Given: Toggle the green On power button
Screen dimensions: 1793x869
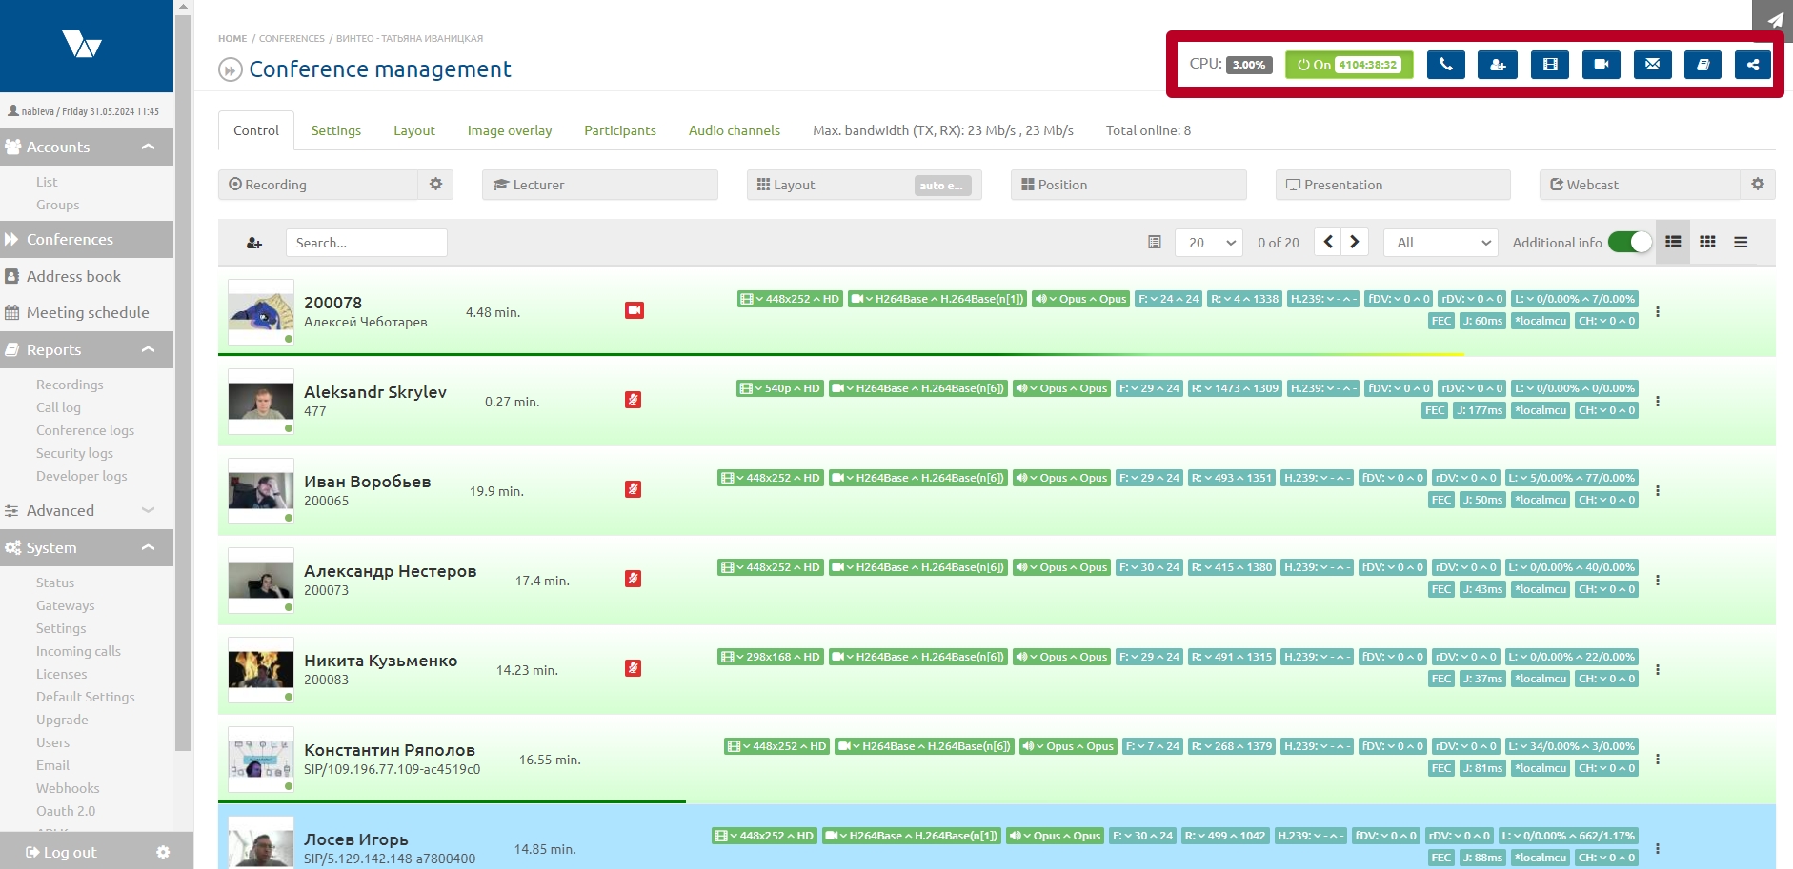Looking at the screenshot, I should [x=1349, y=65].
